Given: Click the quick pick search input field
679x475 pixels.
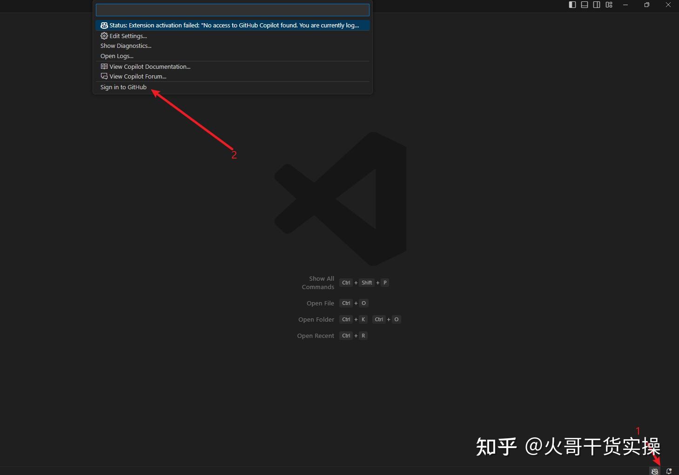Looking at the screenshot, I should coord(232,9).
